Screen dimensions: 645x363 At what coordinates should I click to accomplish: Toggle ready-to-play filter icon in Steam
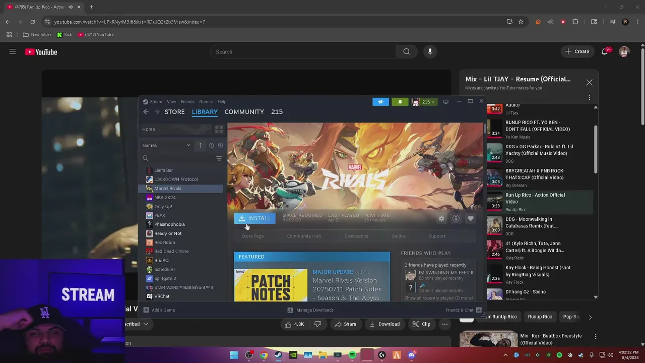pos(220,145)
